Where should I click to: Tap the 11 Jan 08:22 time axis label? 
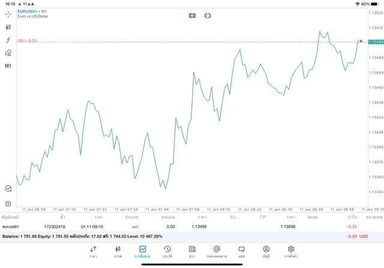point(250,209)
